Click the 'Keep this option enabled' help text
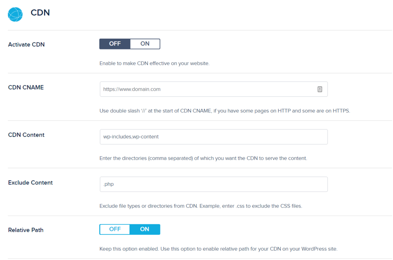Viewport: 393px width, 260px height. pos(218,249)
